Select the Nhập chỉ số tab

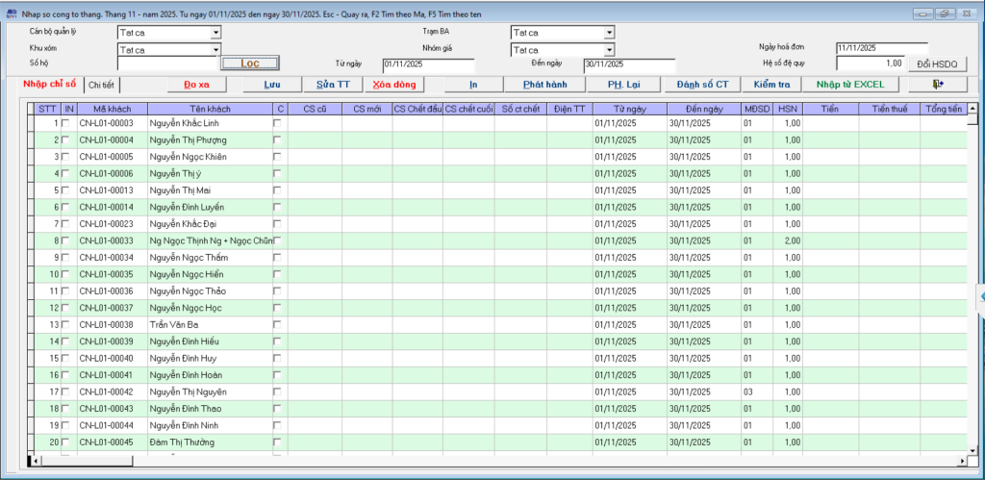click(x=50, y=85)
